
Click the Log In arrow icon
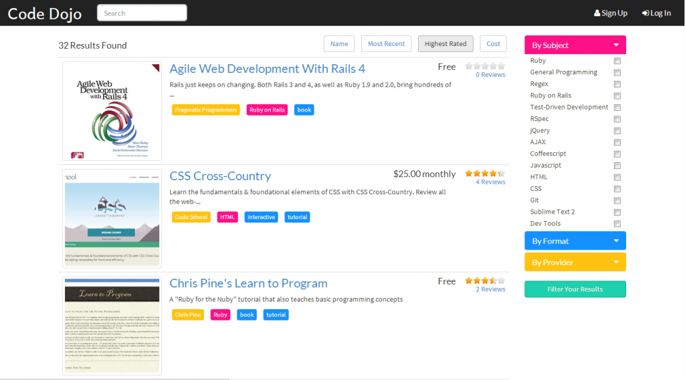646,13
